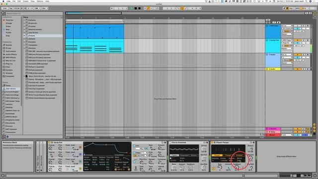Open the Packs place in browser
The image size is (318, 179).
click(8, 86)
